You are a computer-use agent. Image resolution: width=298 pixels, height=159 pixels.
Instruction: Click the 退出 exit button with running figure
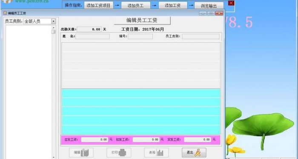[194, 153]
